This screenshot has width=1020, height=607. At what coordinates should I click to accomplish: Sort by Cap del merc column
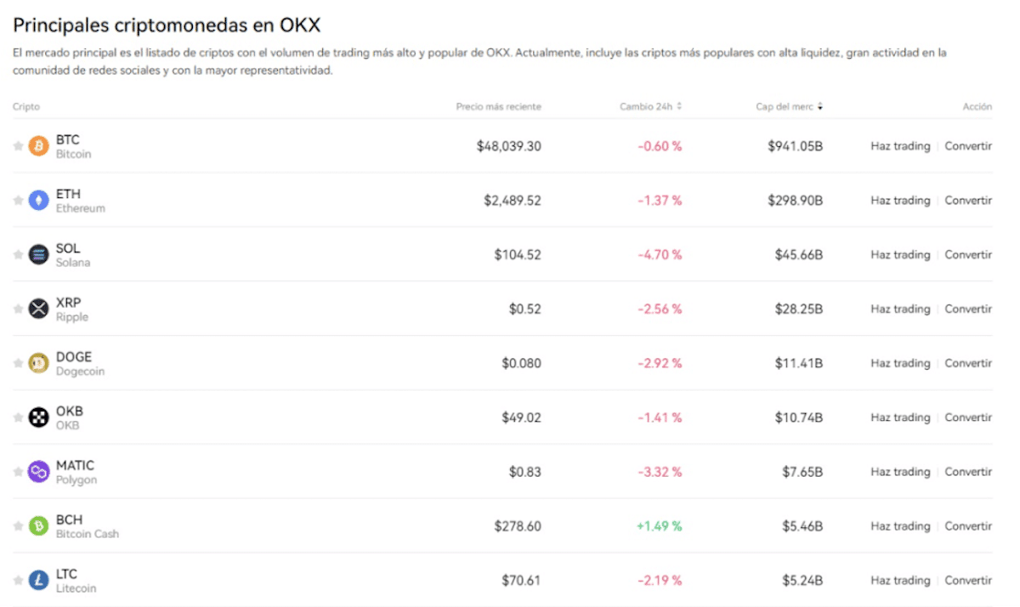788,106
